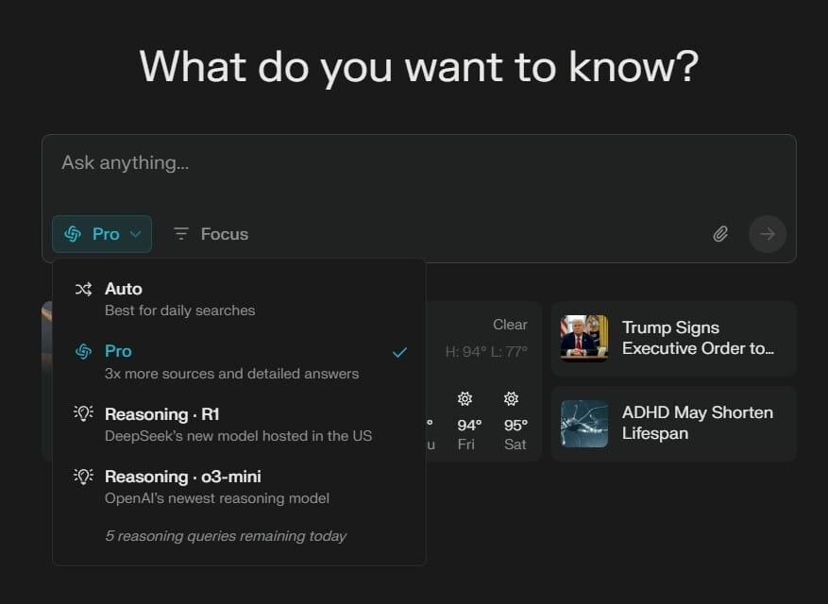Image resolution: width=828 pixels, height=604 pixels.
Task: Click the H: 94° L: 77° temperature text
Action: (x=486, y=351)
